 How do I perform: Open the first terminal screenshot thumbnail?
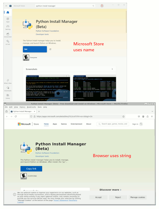pyautogui.click(x=48, y=88)
